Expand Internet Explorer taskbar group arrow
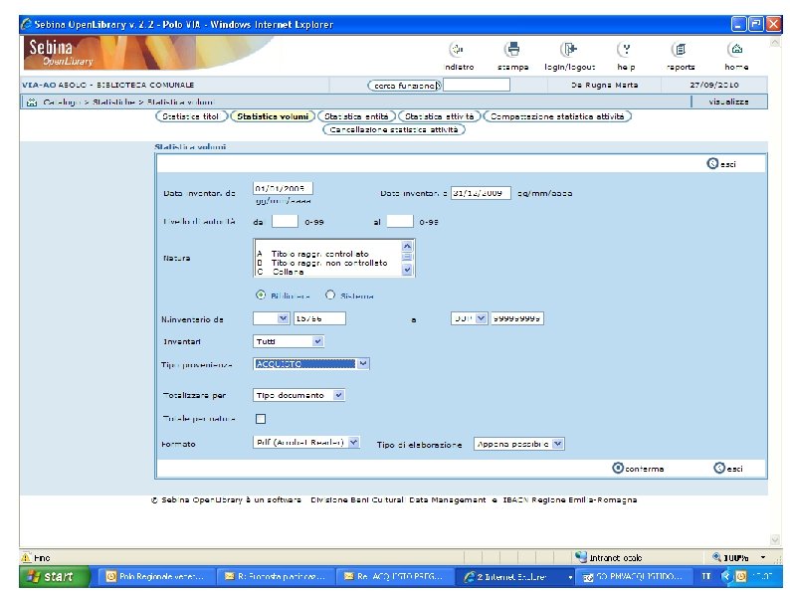The height and width of the screenshot is (592, 790). [570, 577]
